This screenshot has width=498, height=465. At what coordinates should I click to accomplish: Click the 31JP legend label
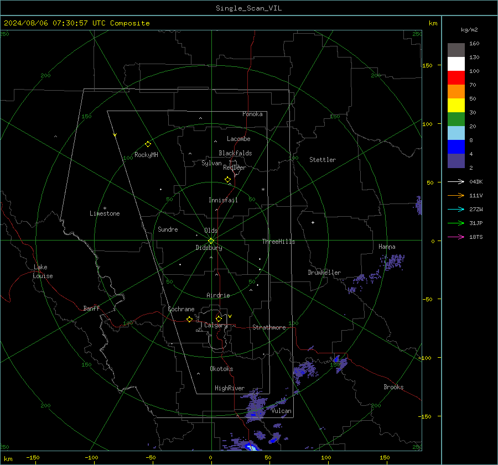point(476,223)
